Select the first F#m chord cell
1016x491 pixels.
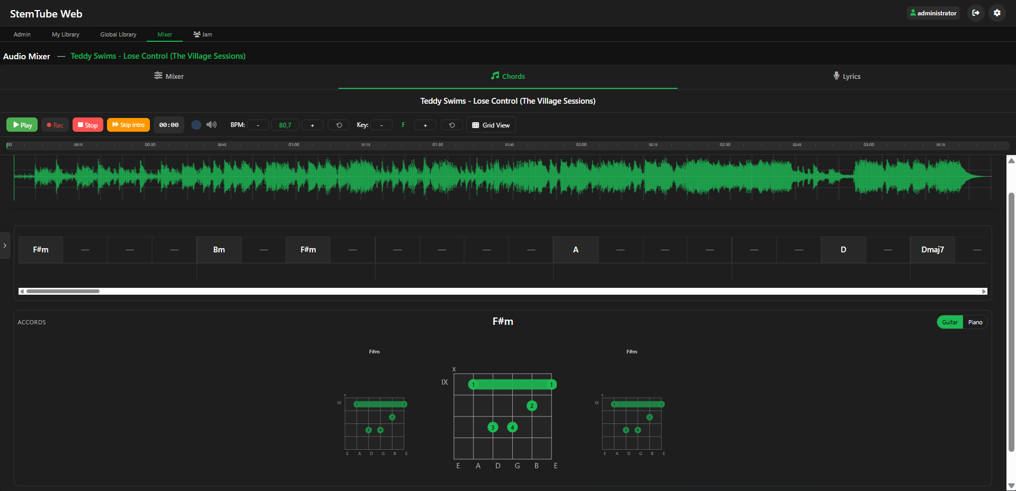coord(41,250)
